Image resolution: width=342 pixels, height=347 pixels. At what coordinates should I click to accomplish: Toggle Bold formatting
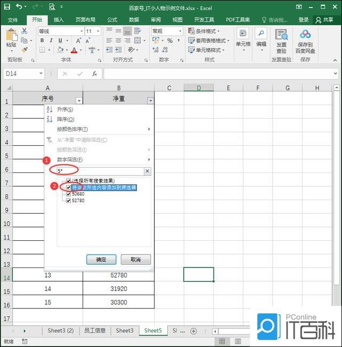[x=42, y=41]
